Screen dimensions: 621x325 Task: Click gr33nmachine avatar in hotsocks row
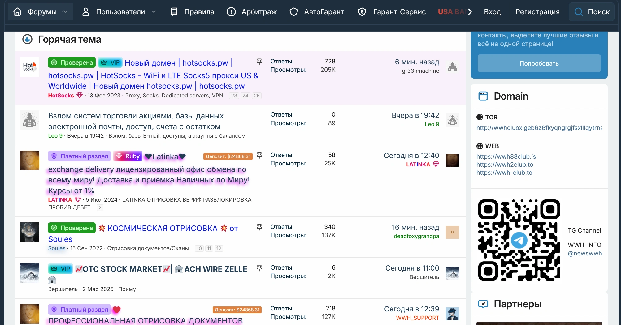(452, 66)
